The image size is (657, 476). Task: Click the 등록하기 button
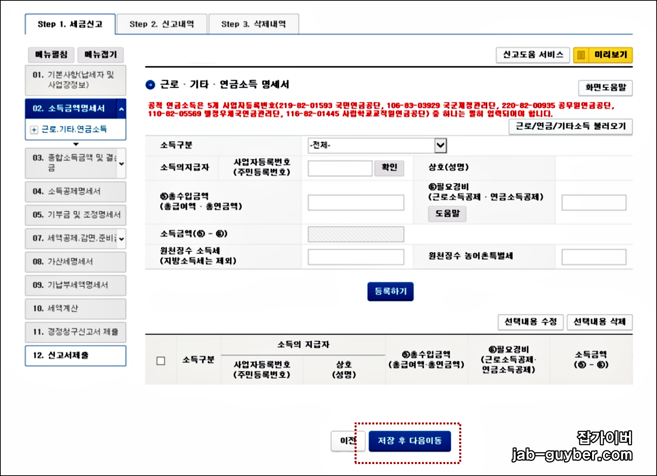[391, 291]
